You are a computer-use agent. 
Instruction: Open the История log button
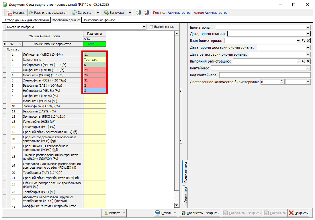pyautogui.click(x=16, y=13)
